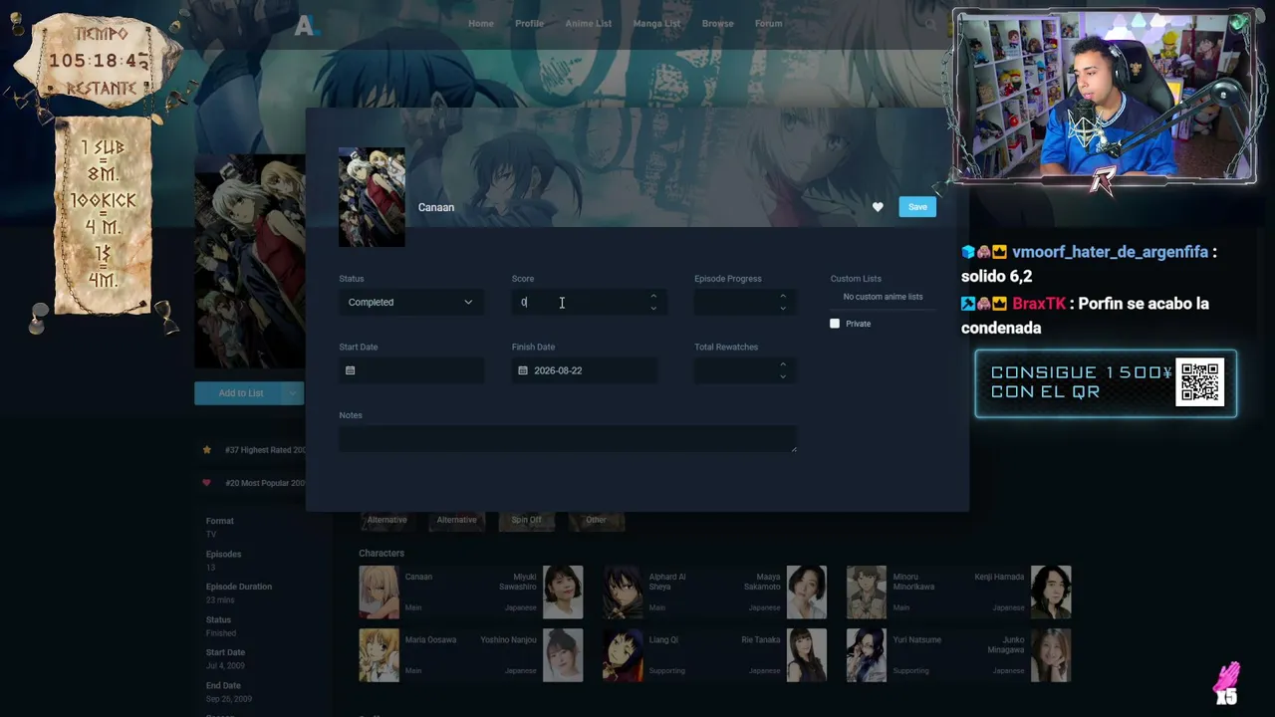The width and height of the screenshot is (1275, 717).
Task: Lower Total Rewatches with the down arrow
Action: click(783, 376)
